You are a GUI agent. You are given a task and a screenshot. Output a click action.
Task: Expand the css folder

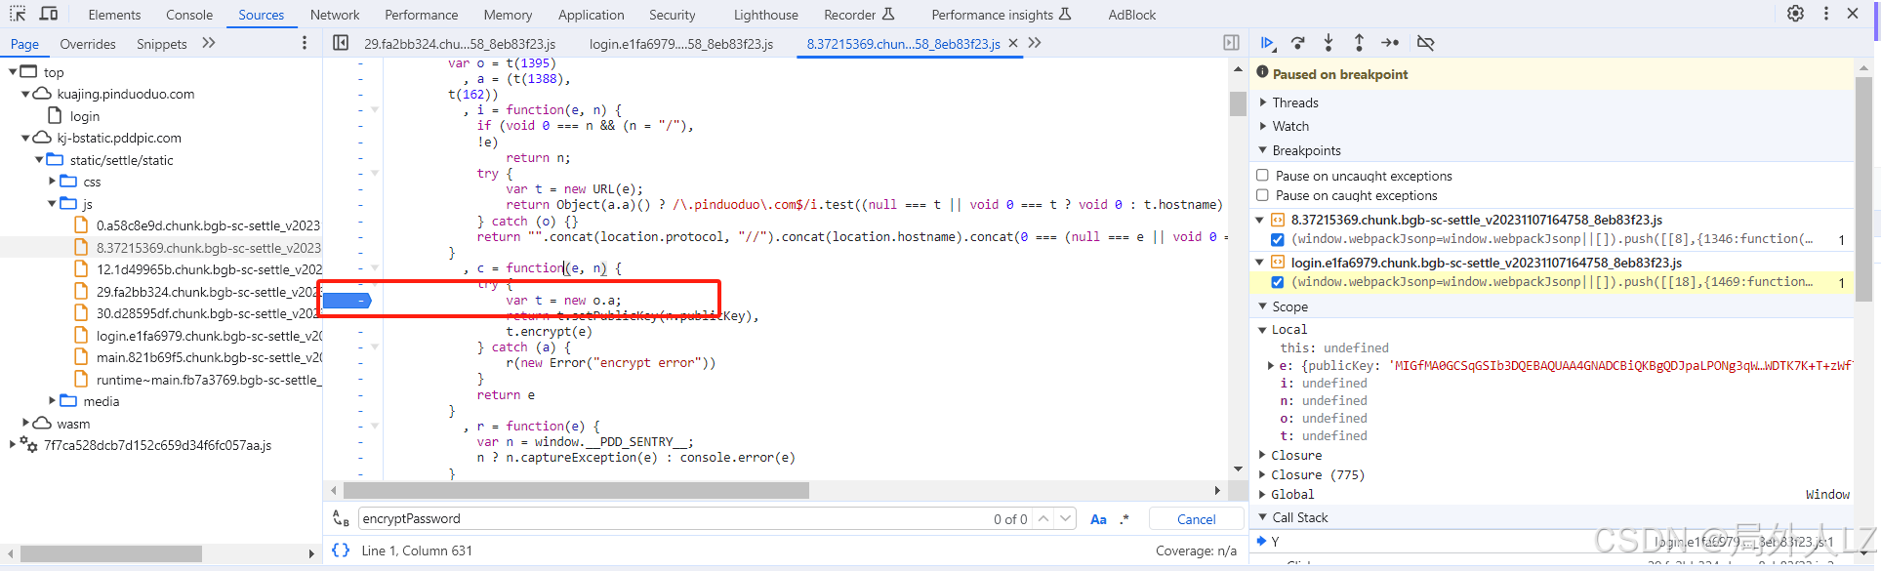[x=52, y=182]
